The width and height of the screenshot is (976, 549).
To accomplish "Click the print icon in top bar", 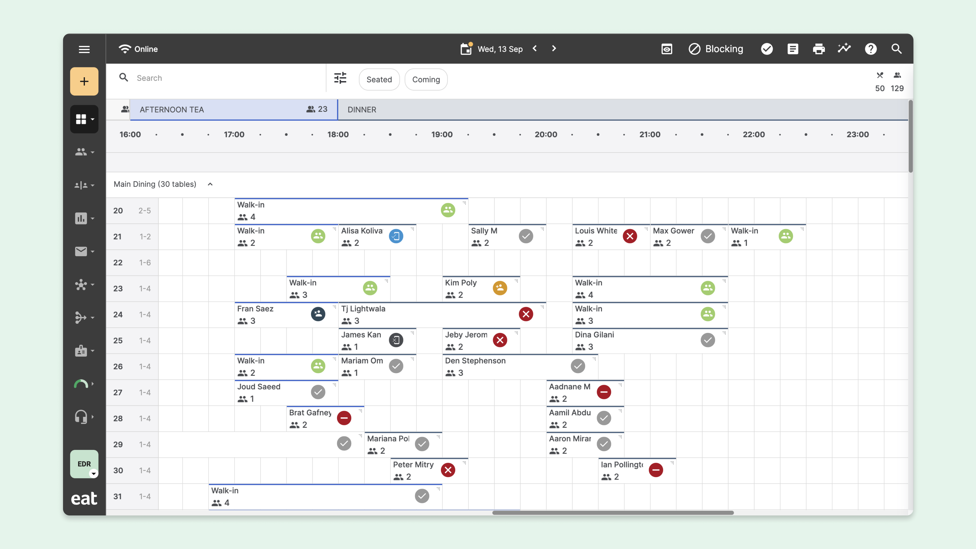I will [x=818, y=49].
